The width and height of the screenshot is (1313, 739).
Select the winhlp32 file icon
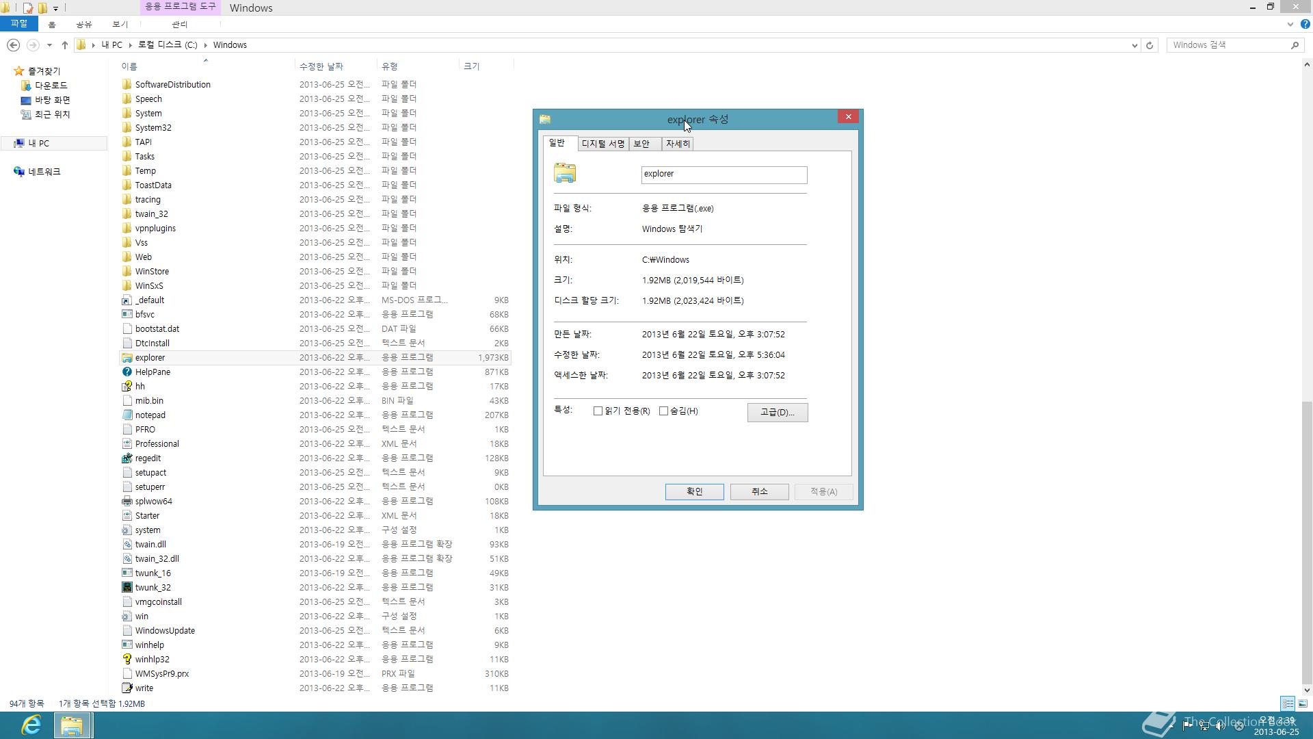click(x=127, y=660)
